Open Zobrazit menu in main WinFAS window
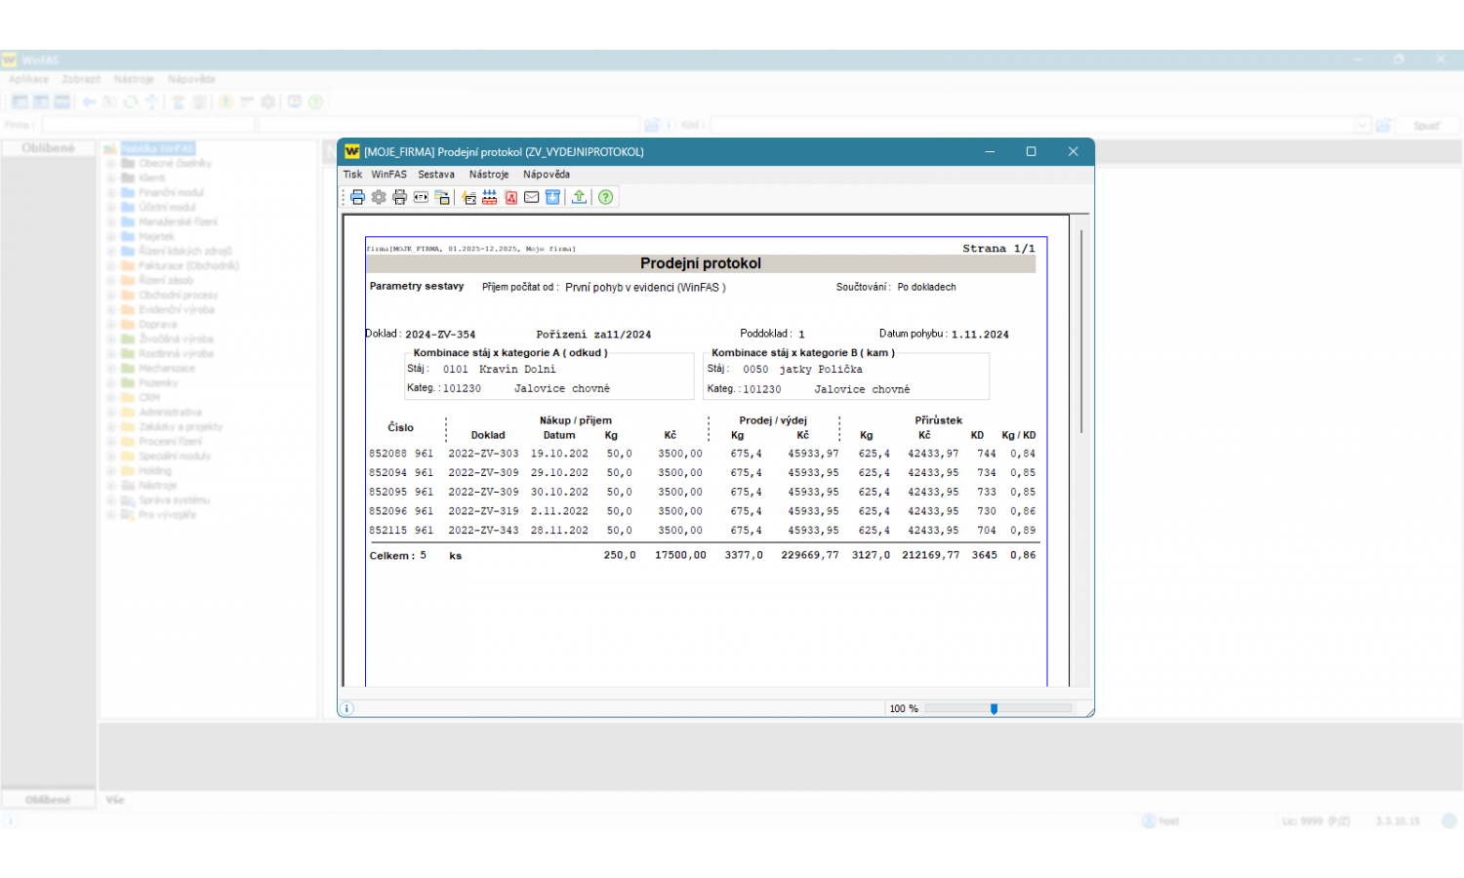Viewport: 1464px width, 878px height. 81,79
